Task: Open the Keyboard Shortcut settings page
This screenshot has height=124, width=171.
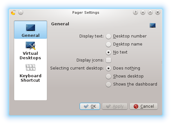Action: pyautogui.click(x=31, y=73)
